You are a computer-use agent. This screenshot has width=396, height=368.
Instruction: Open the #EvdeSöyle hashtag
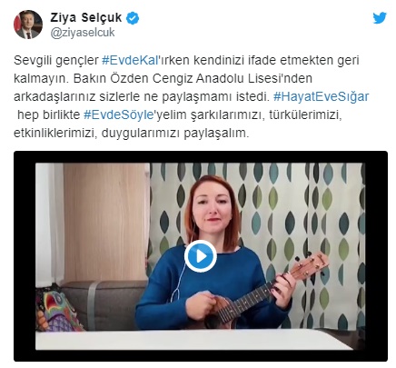(119, 114)
